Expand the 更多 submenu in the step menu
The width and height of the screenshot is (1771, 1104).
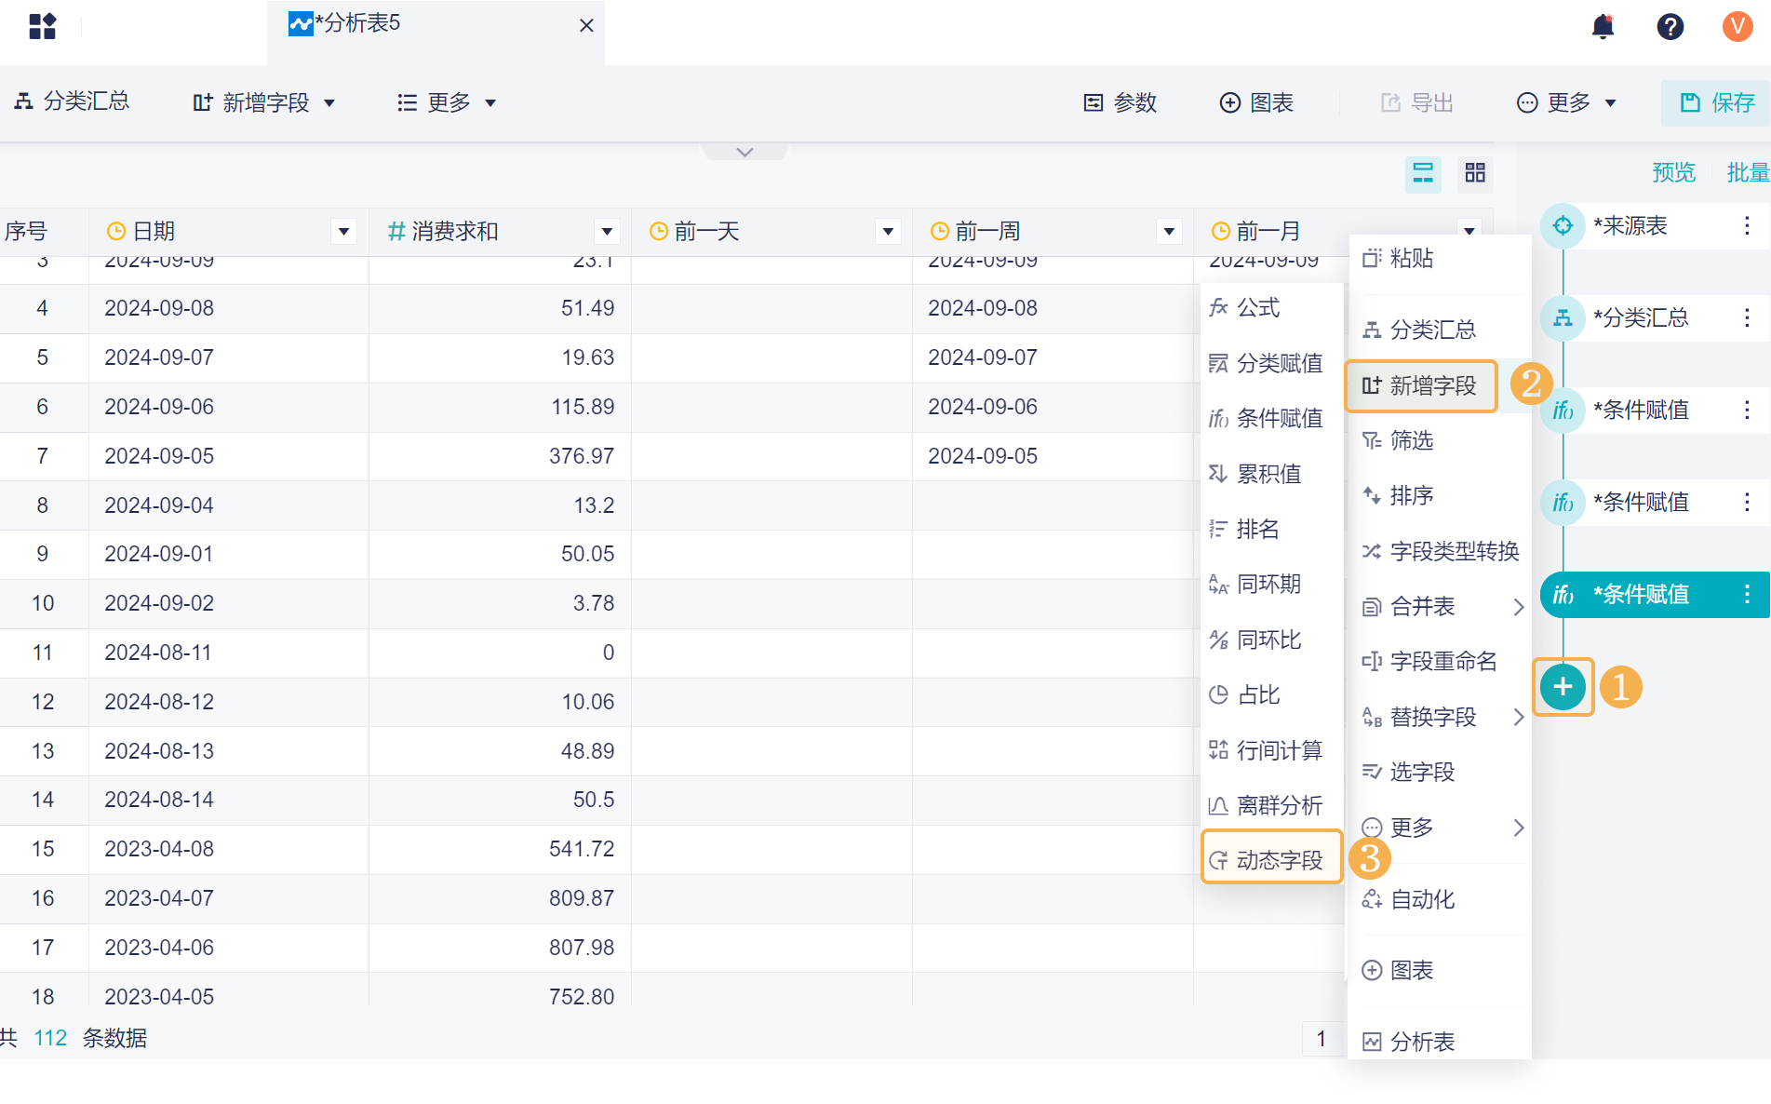click(1439, 828)
